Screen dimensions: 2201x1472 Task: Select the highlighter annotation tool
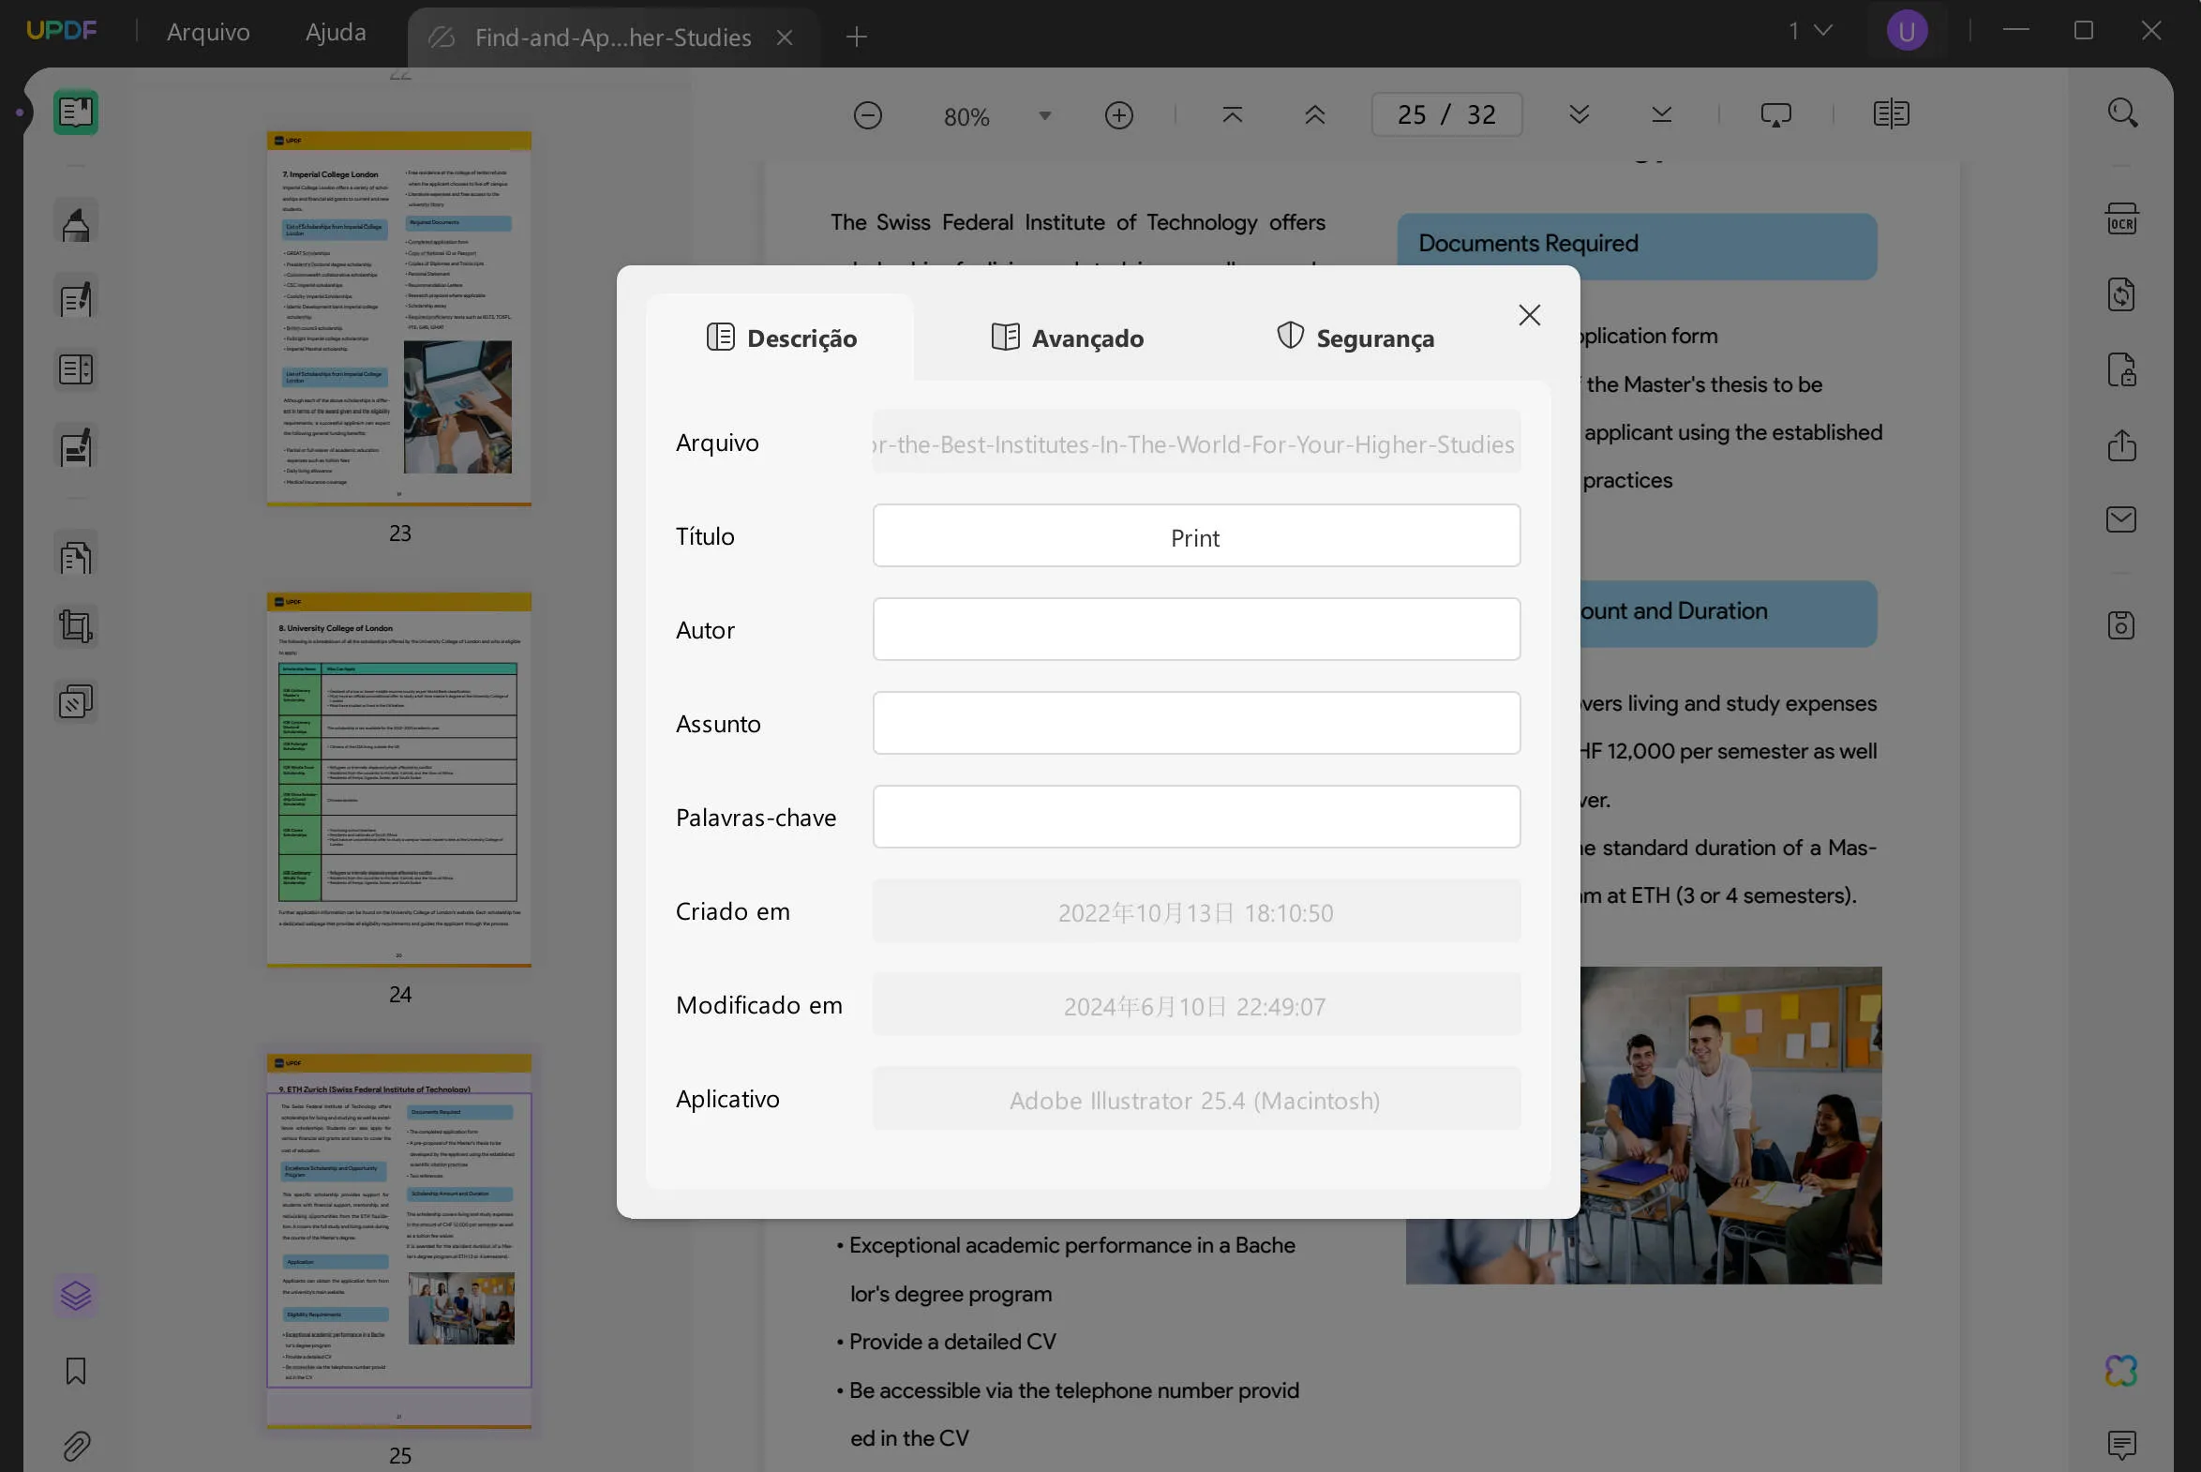[x=75, y=220]
